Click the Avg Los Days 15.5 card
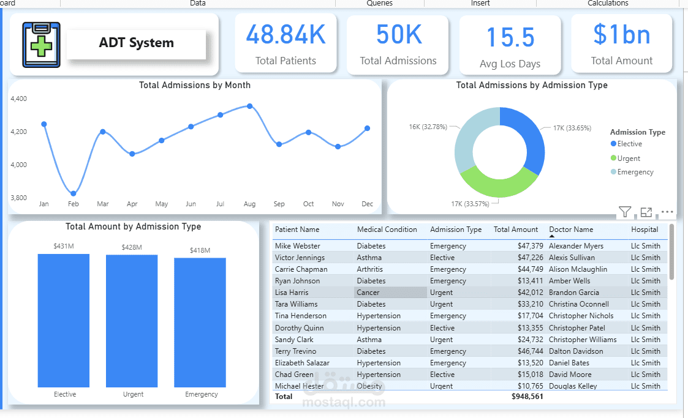The image size is (688, 418). click(510, 45)
